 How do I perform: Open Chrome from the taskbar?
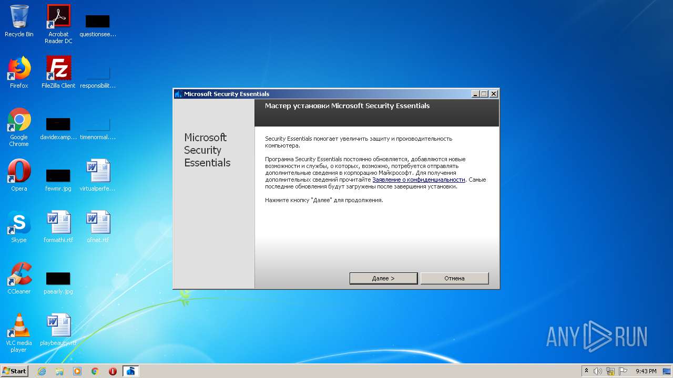(x=95, y=371)
